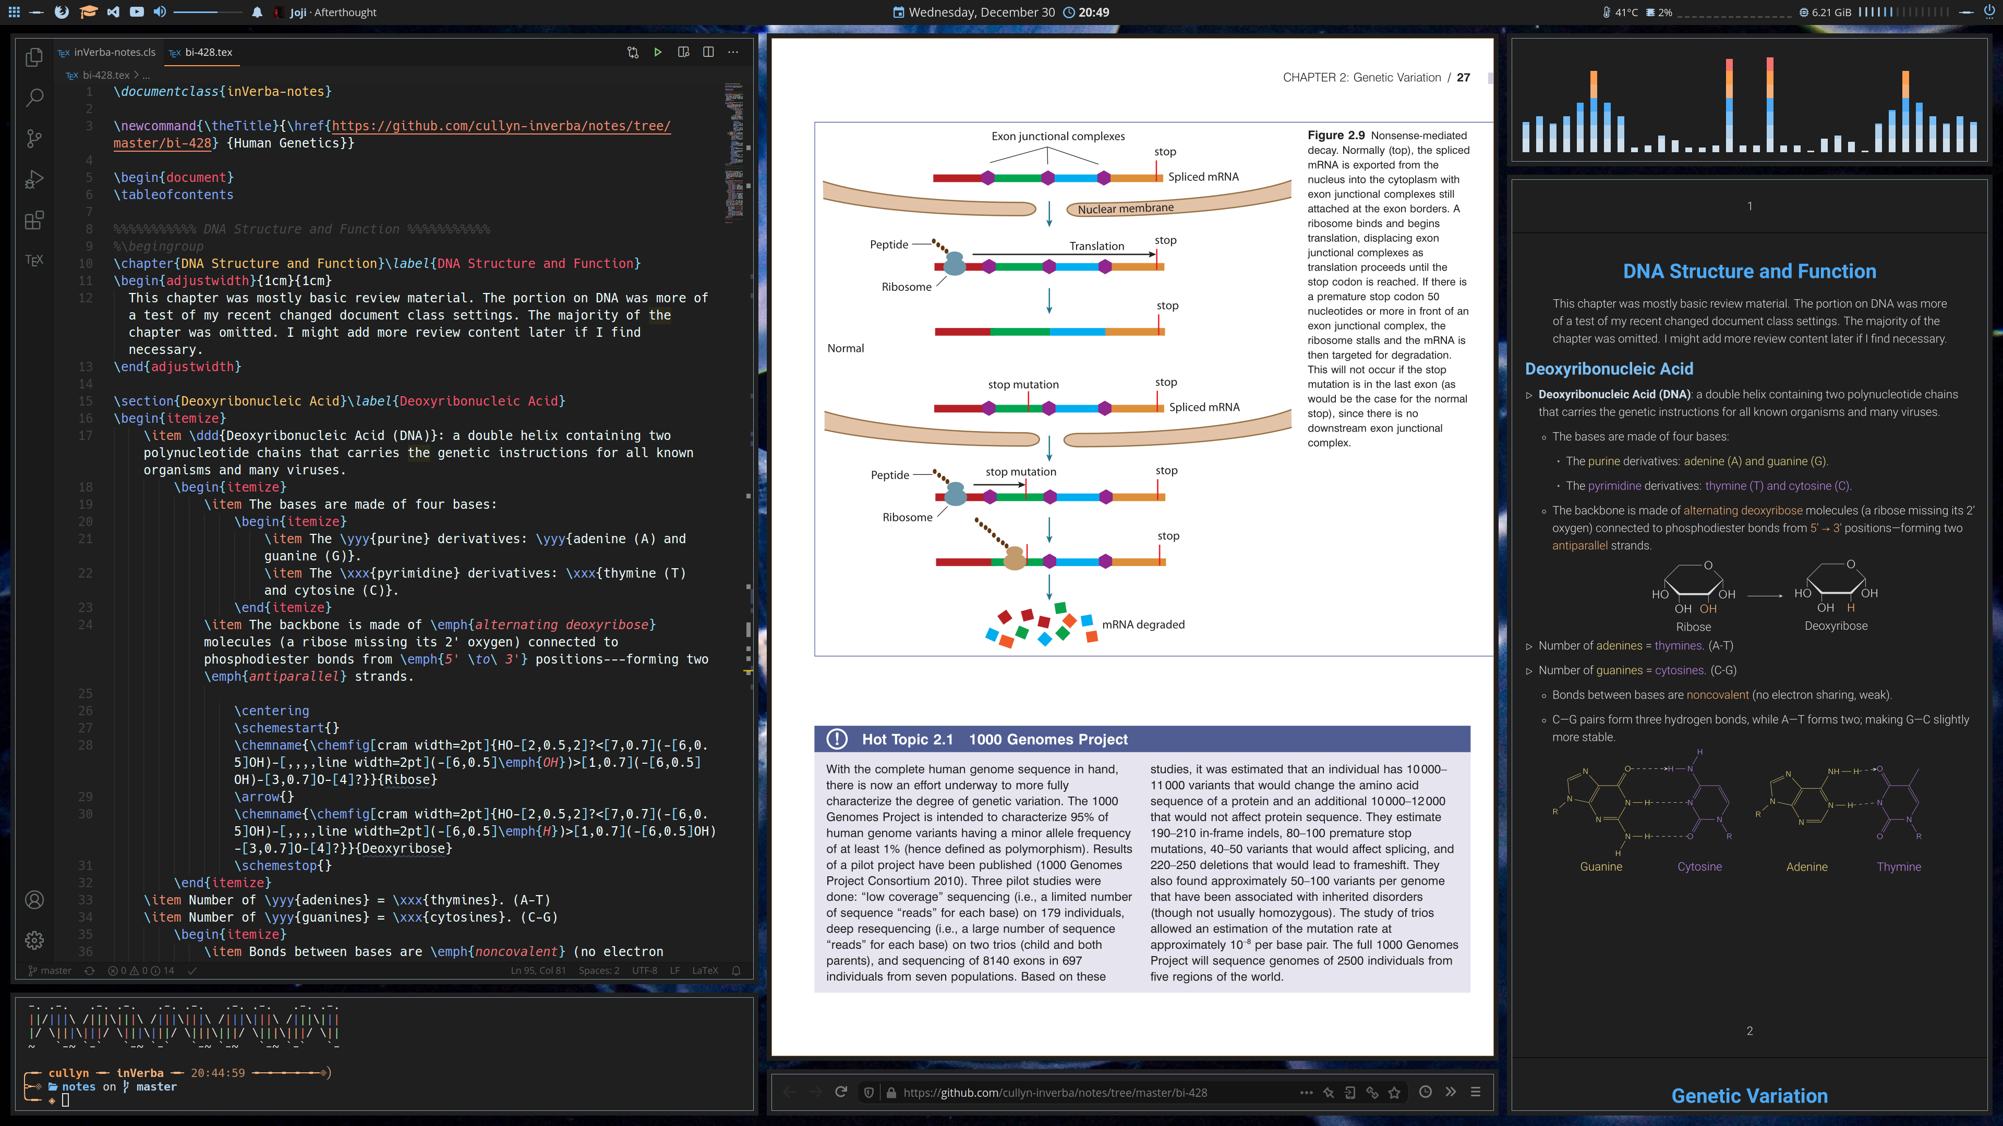Toggle notifications bell in top bar
Image resolution: width=2003 pixels, height=1126 pixels.
(x=257, y=11)
